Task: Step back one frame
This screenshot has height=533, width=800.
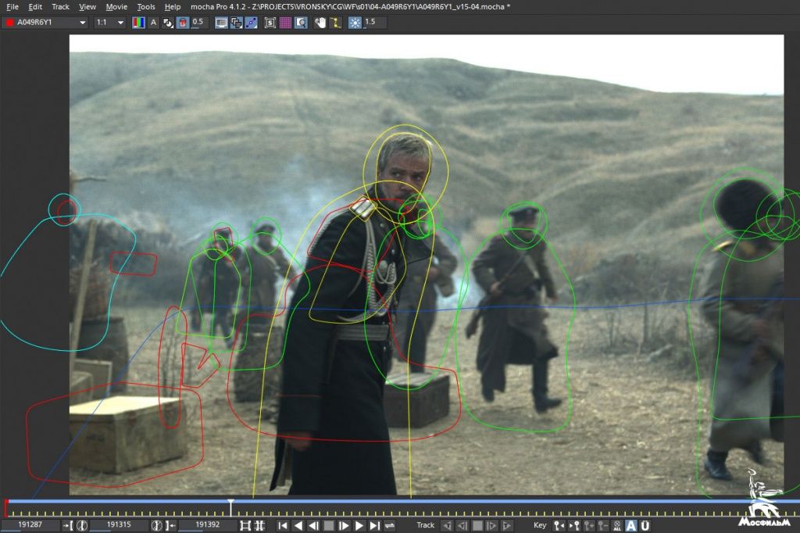Action: 314,525
